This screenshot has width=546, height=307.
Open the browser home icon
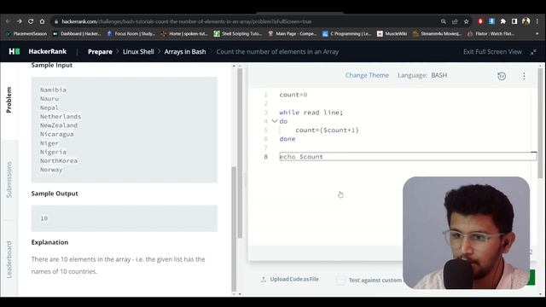tap(42, 21)
